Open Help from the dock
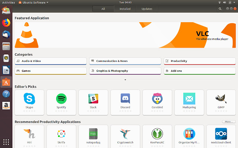This screenshot has width=238, height=148. click(6, 94)
